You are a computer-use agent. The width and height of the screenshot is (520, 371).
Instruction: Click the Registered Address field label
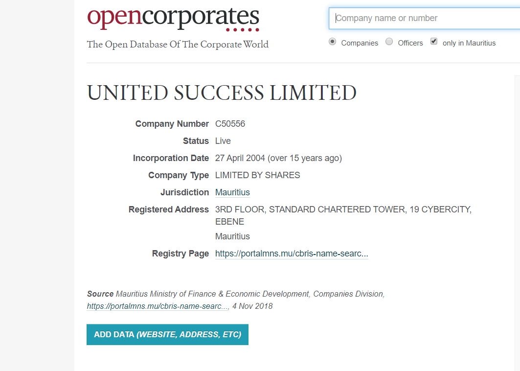click(x=169, y=209)
